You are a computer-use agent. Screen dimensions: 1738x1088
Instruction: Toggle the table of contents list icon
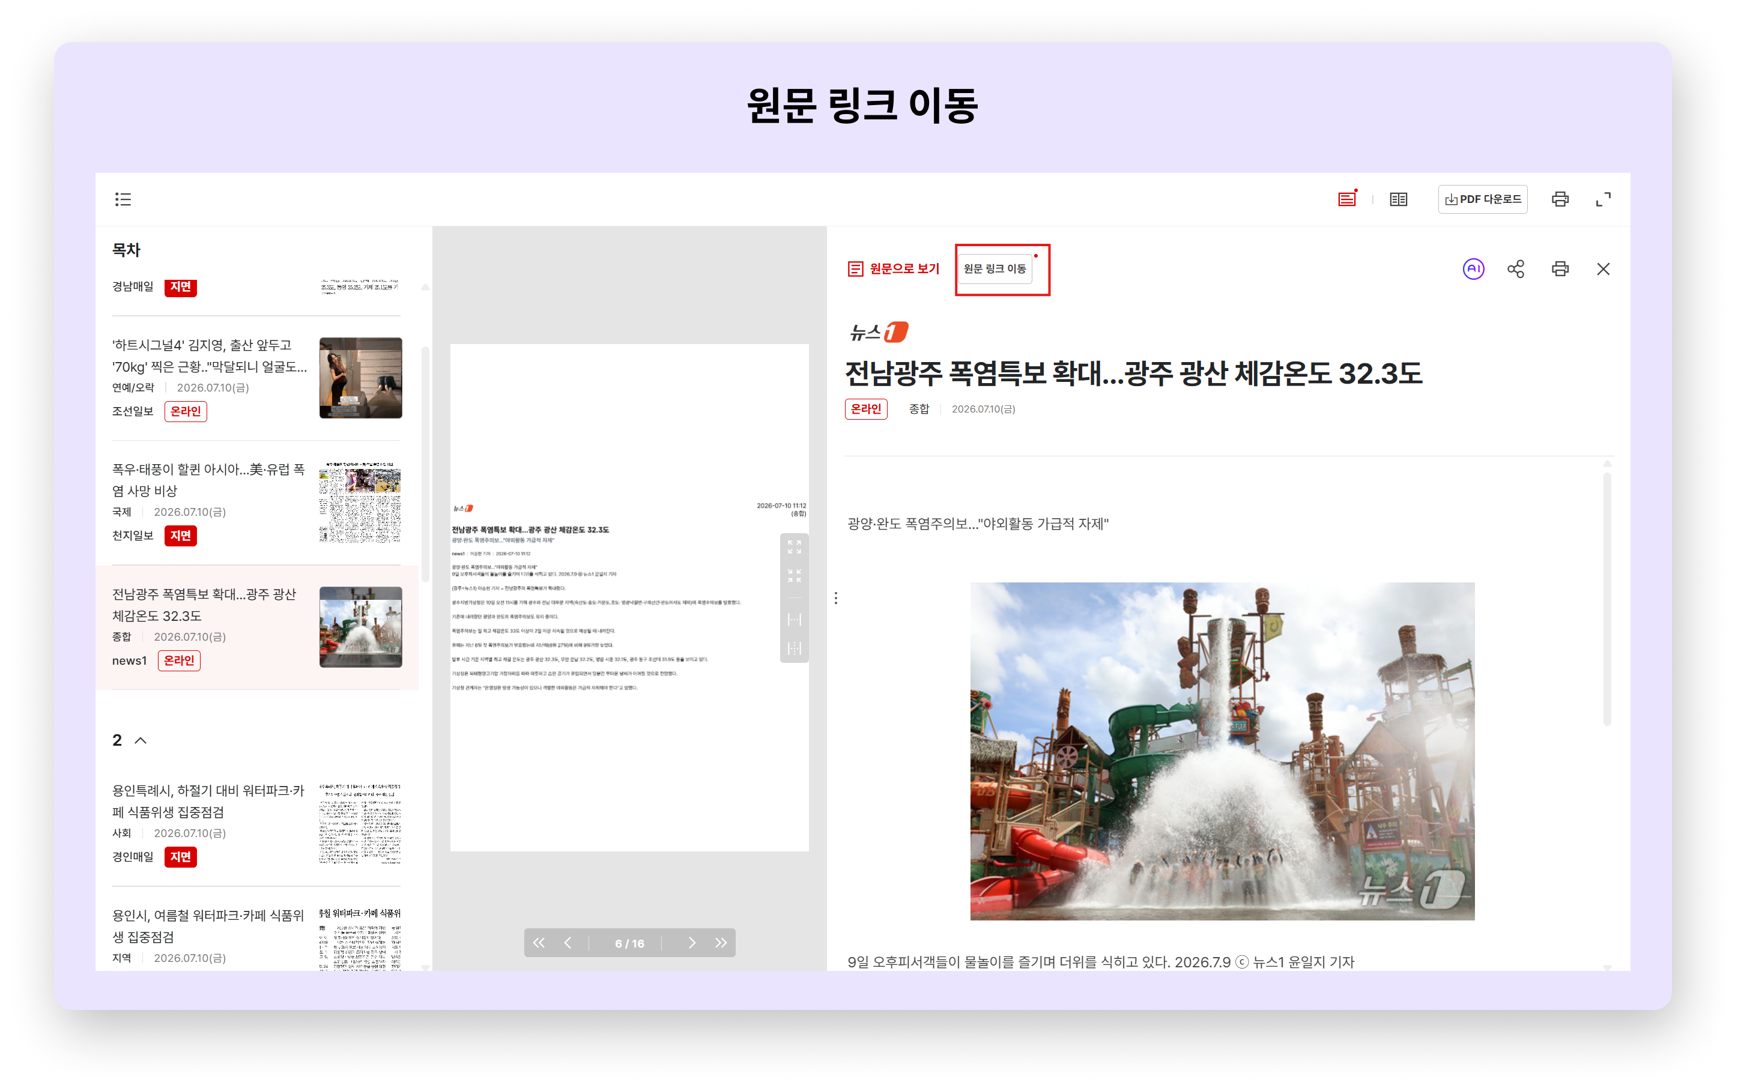123,199
